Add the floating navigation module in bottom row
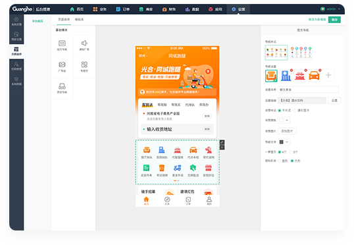Screen dimensions: 354x245 tap(62, 88)
